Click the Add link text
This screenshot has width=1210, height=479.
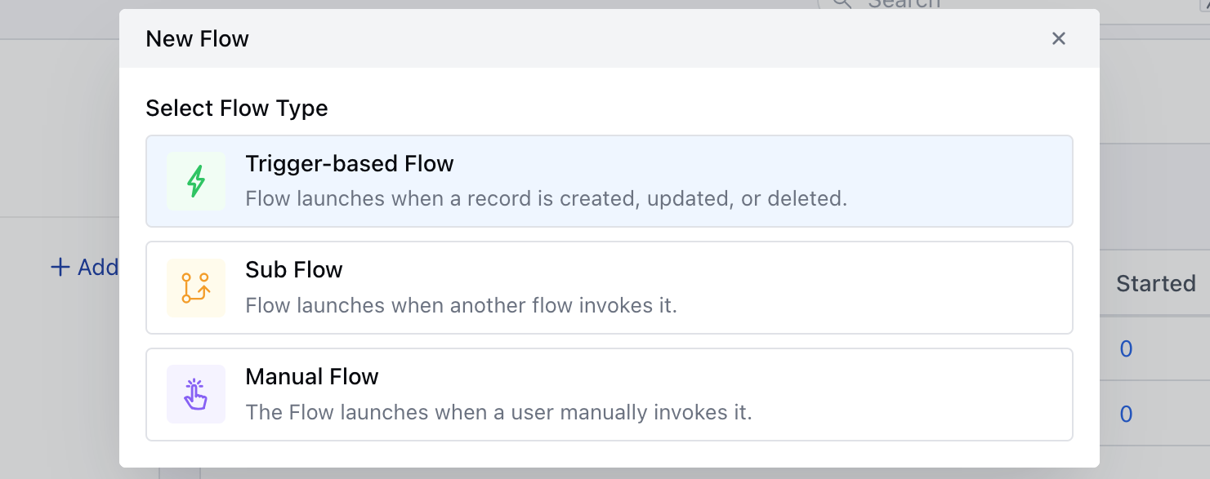(98, 267)
